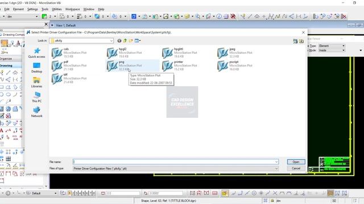Open the Files of type dropdown
Image resolution: width=364 pixels, height=204 pixels.
click(x=176, y=169)
